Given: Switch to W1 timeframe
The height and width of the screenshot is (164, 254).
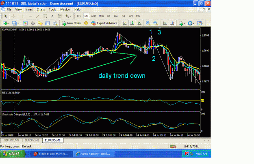Looking at the screenshot, I should click(x=131, y=16).
